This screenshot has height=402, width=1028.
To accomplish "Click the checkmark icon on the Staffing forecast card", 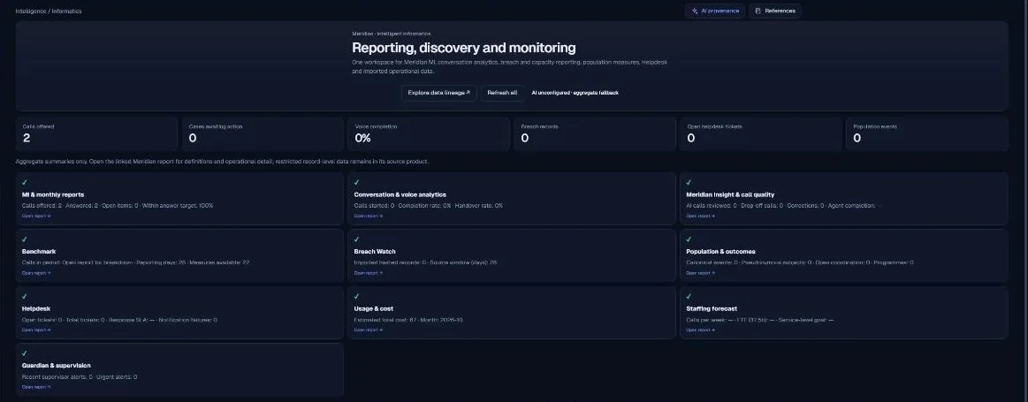I will point(689,296).
